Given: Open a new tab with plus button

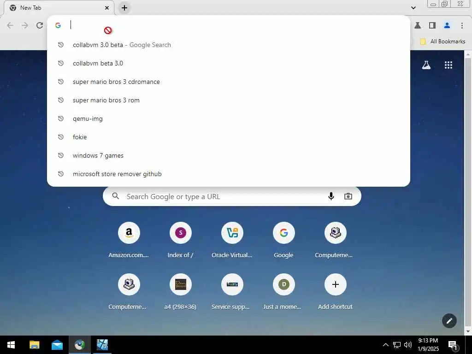Looking at the screenshot, I should pos(124,8).
